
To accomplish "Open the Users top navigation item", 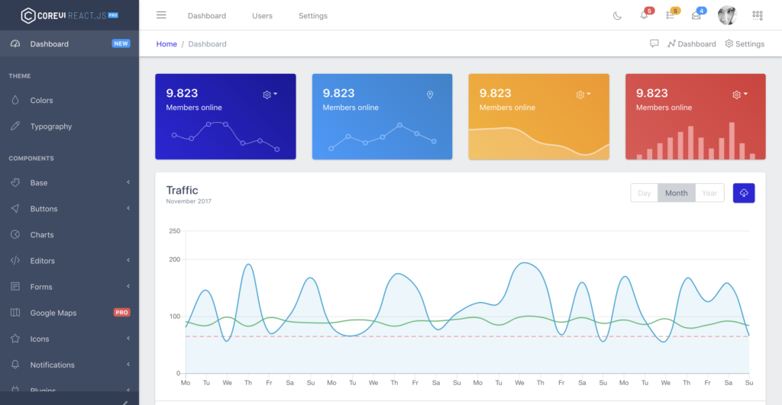I will click(x=262, y=16).
